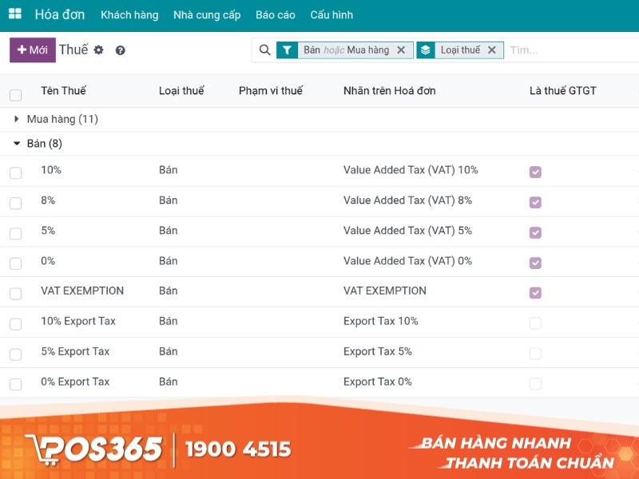Expand the Mua hàng (11) group
The width and height of the screenshot is (639, 479).
pos(16,117)
